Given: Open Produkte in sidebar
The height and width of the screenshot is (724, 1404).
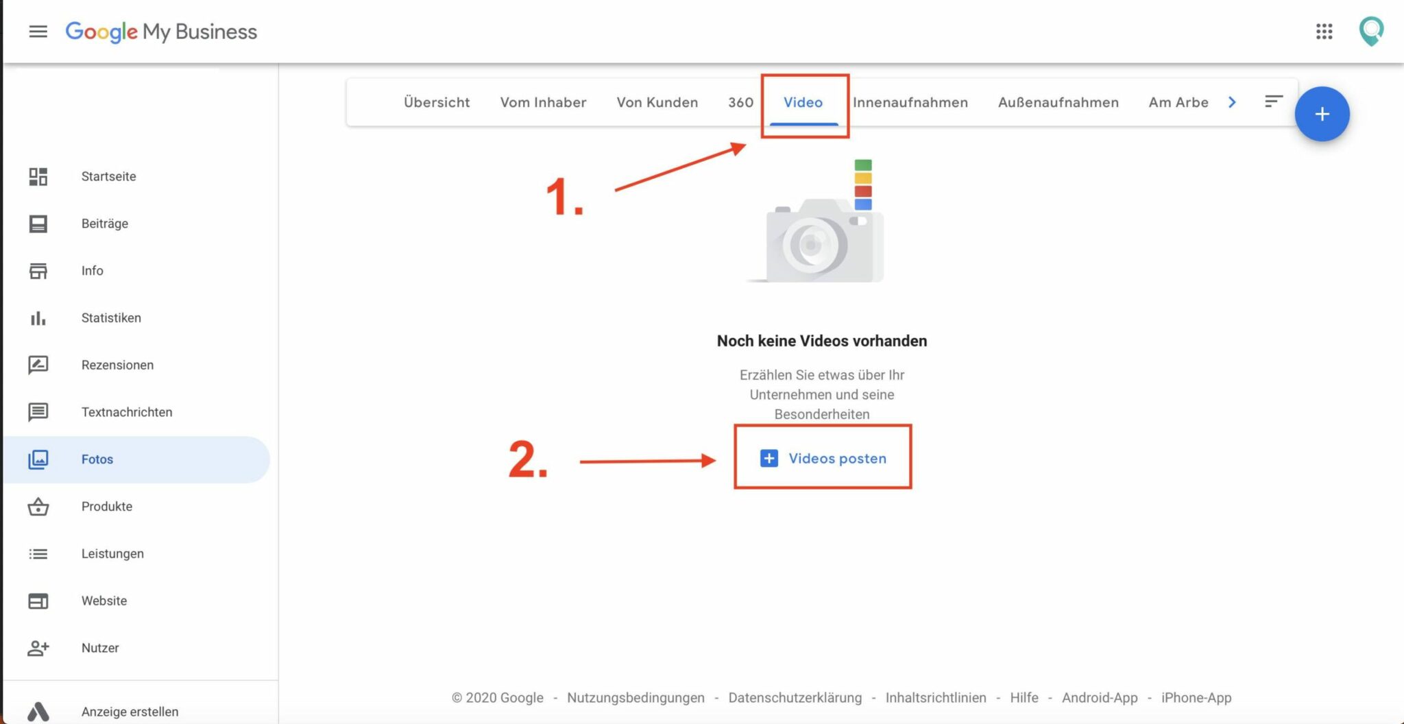Looking at the screenshot, I should pyautogui.click(x=106, y=507).
